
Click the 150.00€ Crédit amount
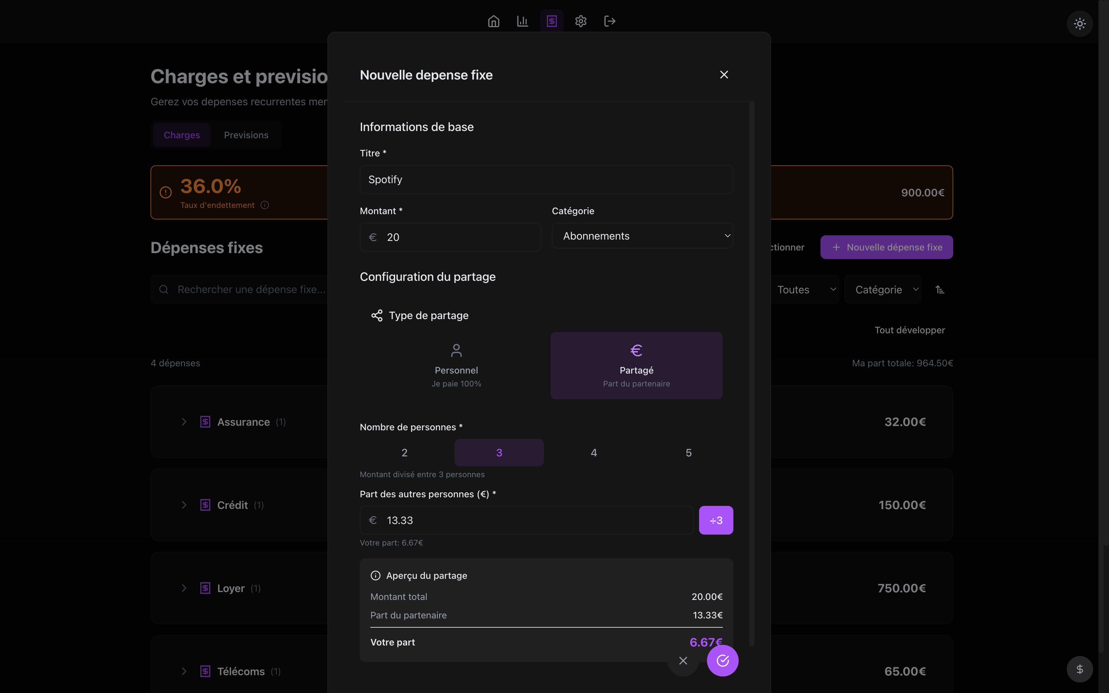point(902,505)
